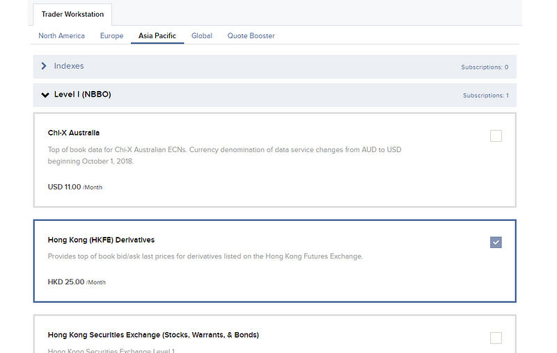The width and height of the screenshot is (557, 353).
Task: Tick the Hong Kong Securities Exchange checkbox
Action: pyautogui.click(x=496, y=338)
